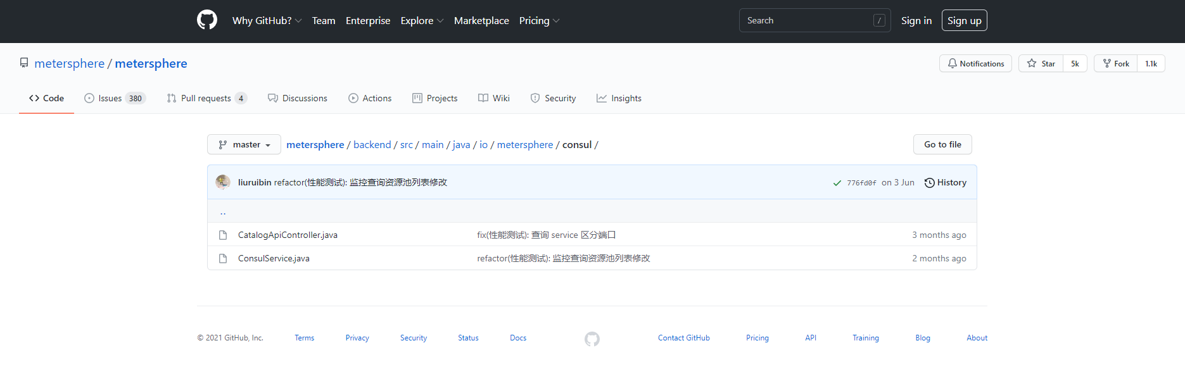
Task: Switch to the Security tab
Action: pyautogui.click(x=553, y=98)
